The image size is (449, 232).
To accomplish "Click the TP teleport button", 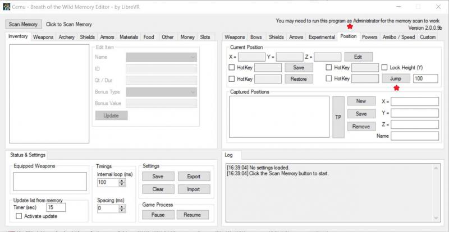I will click(x=338, y=117).
